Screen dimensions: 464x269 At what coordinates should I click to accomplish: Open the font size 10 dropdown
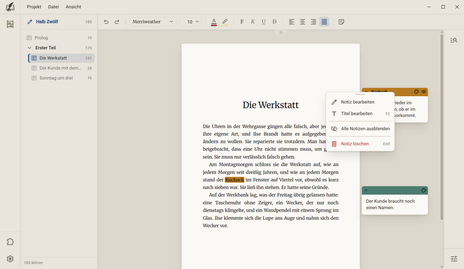(191, 22)
